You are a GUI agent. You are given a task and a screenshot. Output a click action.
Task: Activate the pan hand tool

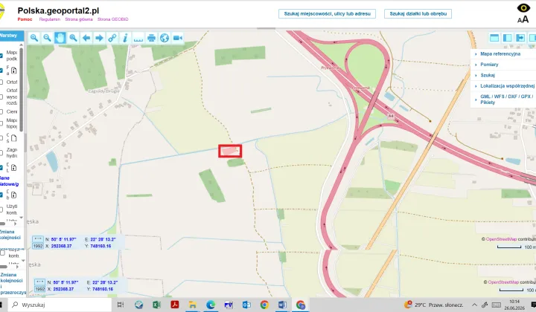(x=60, y=38)
